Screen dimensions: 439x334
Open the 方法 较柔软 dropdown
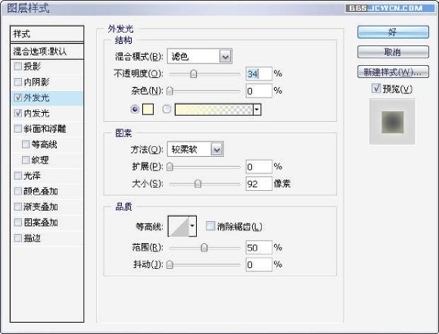195,149
